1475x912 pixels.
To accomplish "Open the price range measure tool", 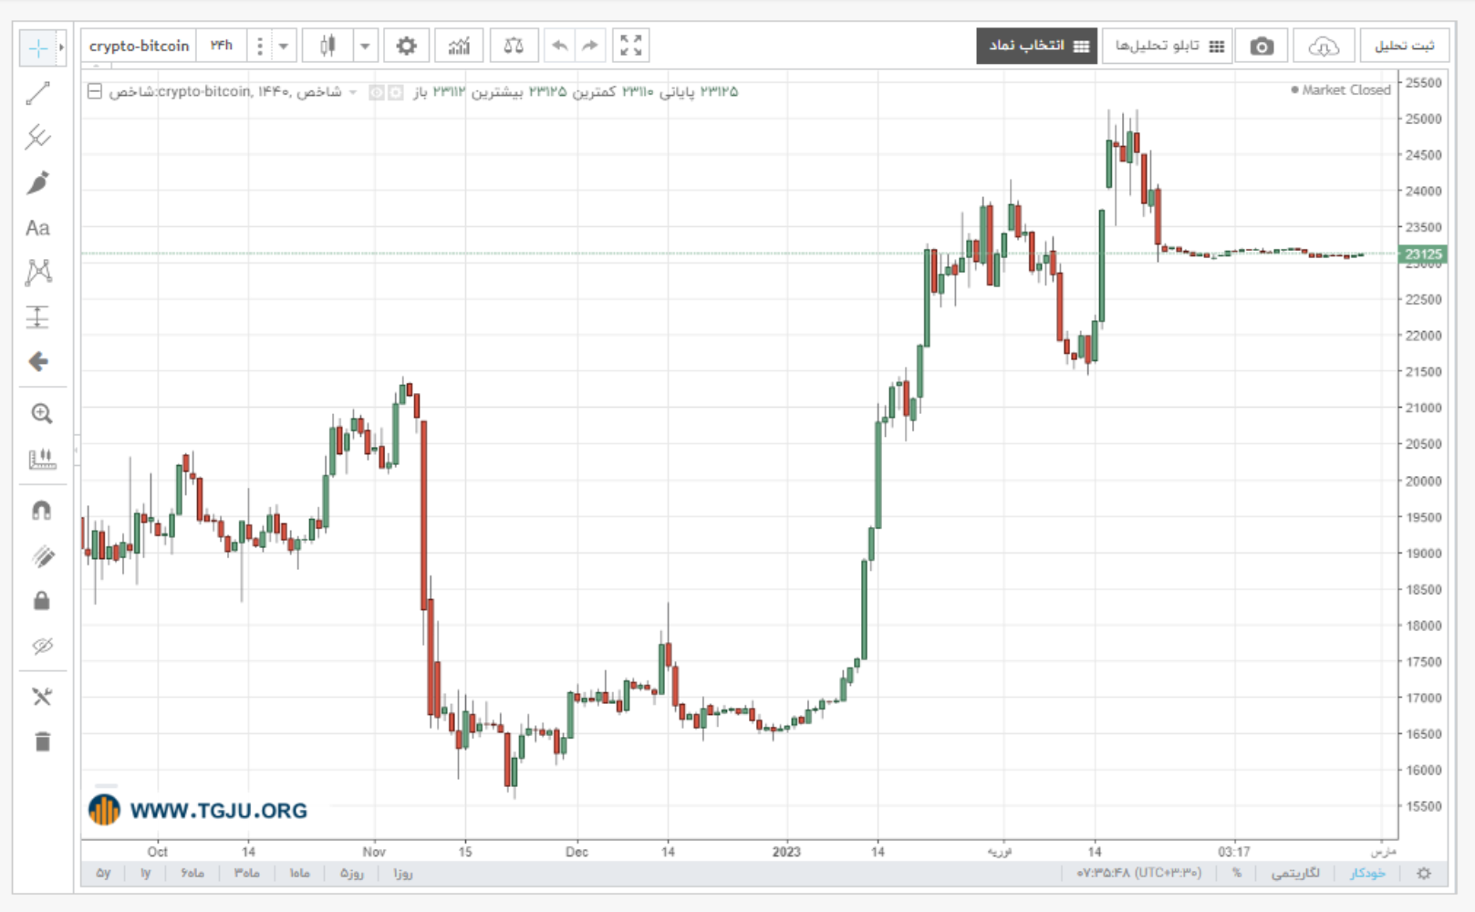I will 38,316.
